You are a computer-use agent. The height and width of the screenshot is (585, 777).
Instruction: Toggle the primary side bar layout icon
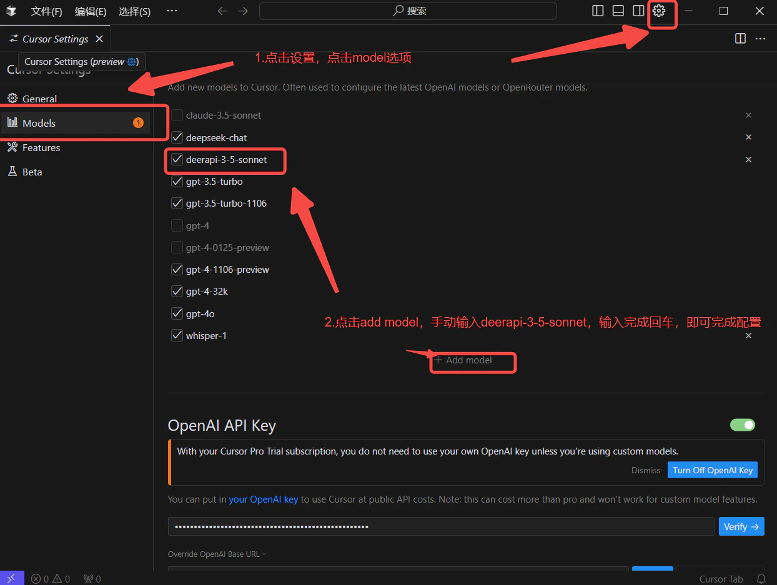pyautogui.click(x=598, y=11)
